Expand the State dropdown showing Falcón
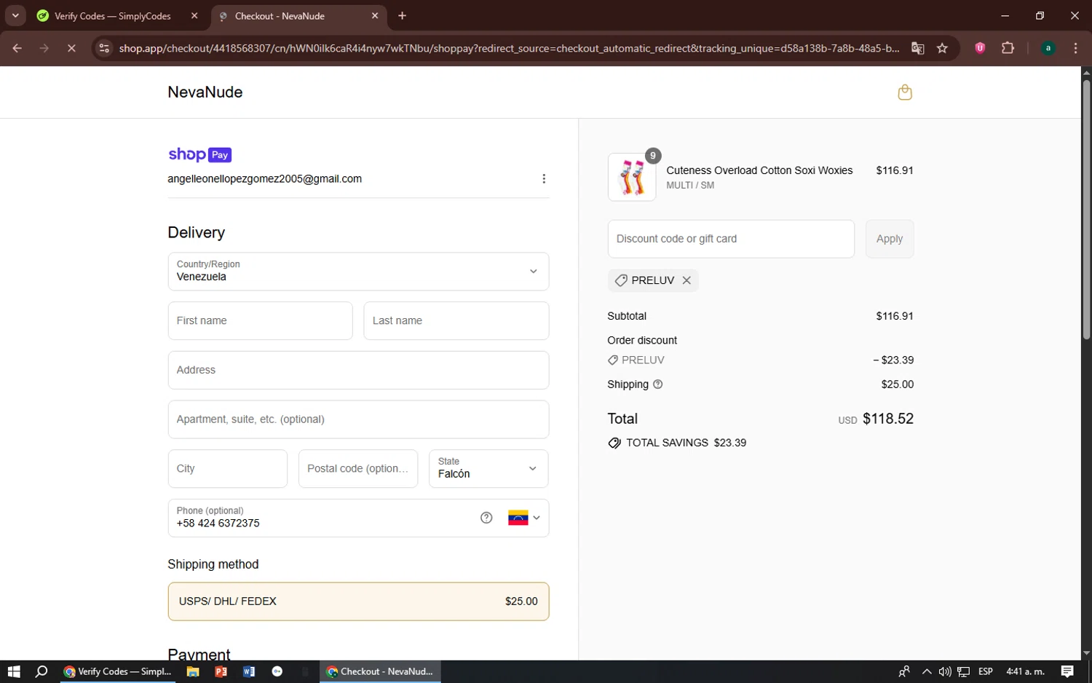 (x=488, y=468)
